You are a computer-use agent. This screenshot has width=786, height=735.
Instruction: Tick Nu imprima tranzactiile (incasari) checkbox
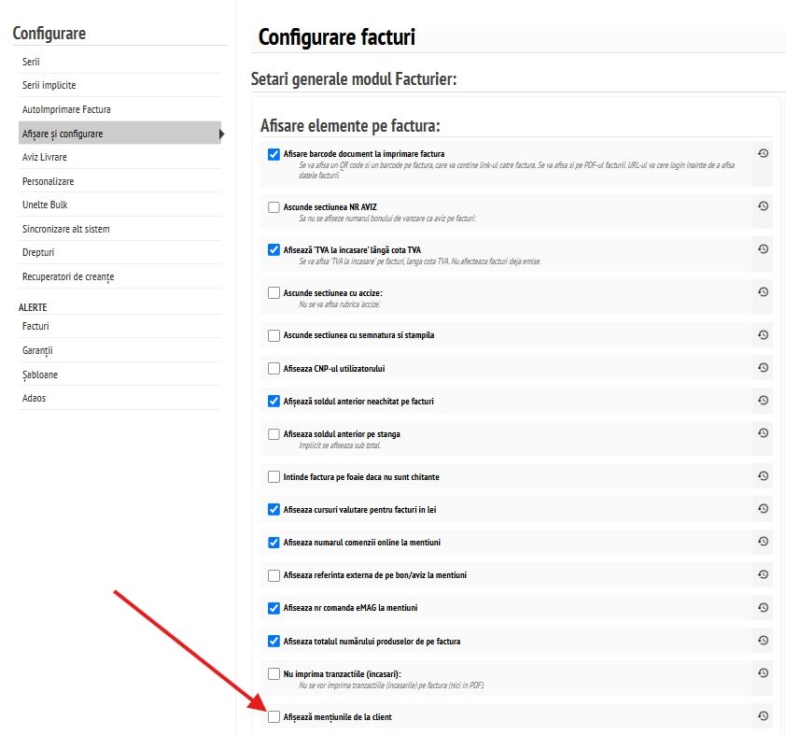coord(274,674)
